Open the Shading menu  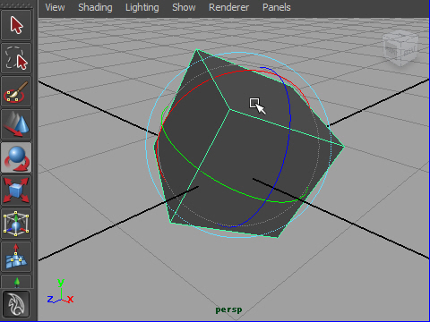tap(95, 7)
